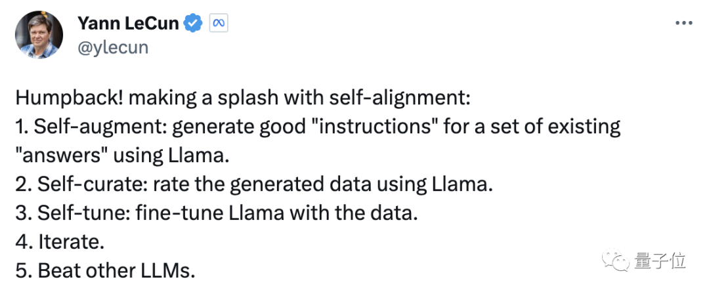709x292 pixels.
Task: Click the "5. Beat other LLMs." line
Action: (x=105, y=271)
